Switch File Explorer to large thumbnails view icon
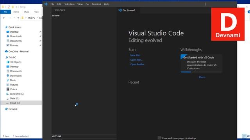The image size is (250, 140). 248,136
